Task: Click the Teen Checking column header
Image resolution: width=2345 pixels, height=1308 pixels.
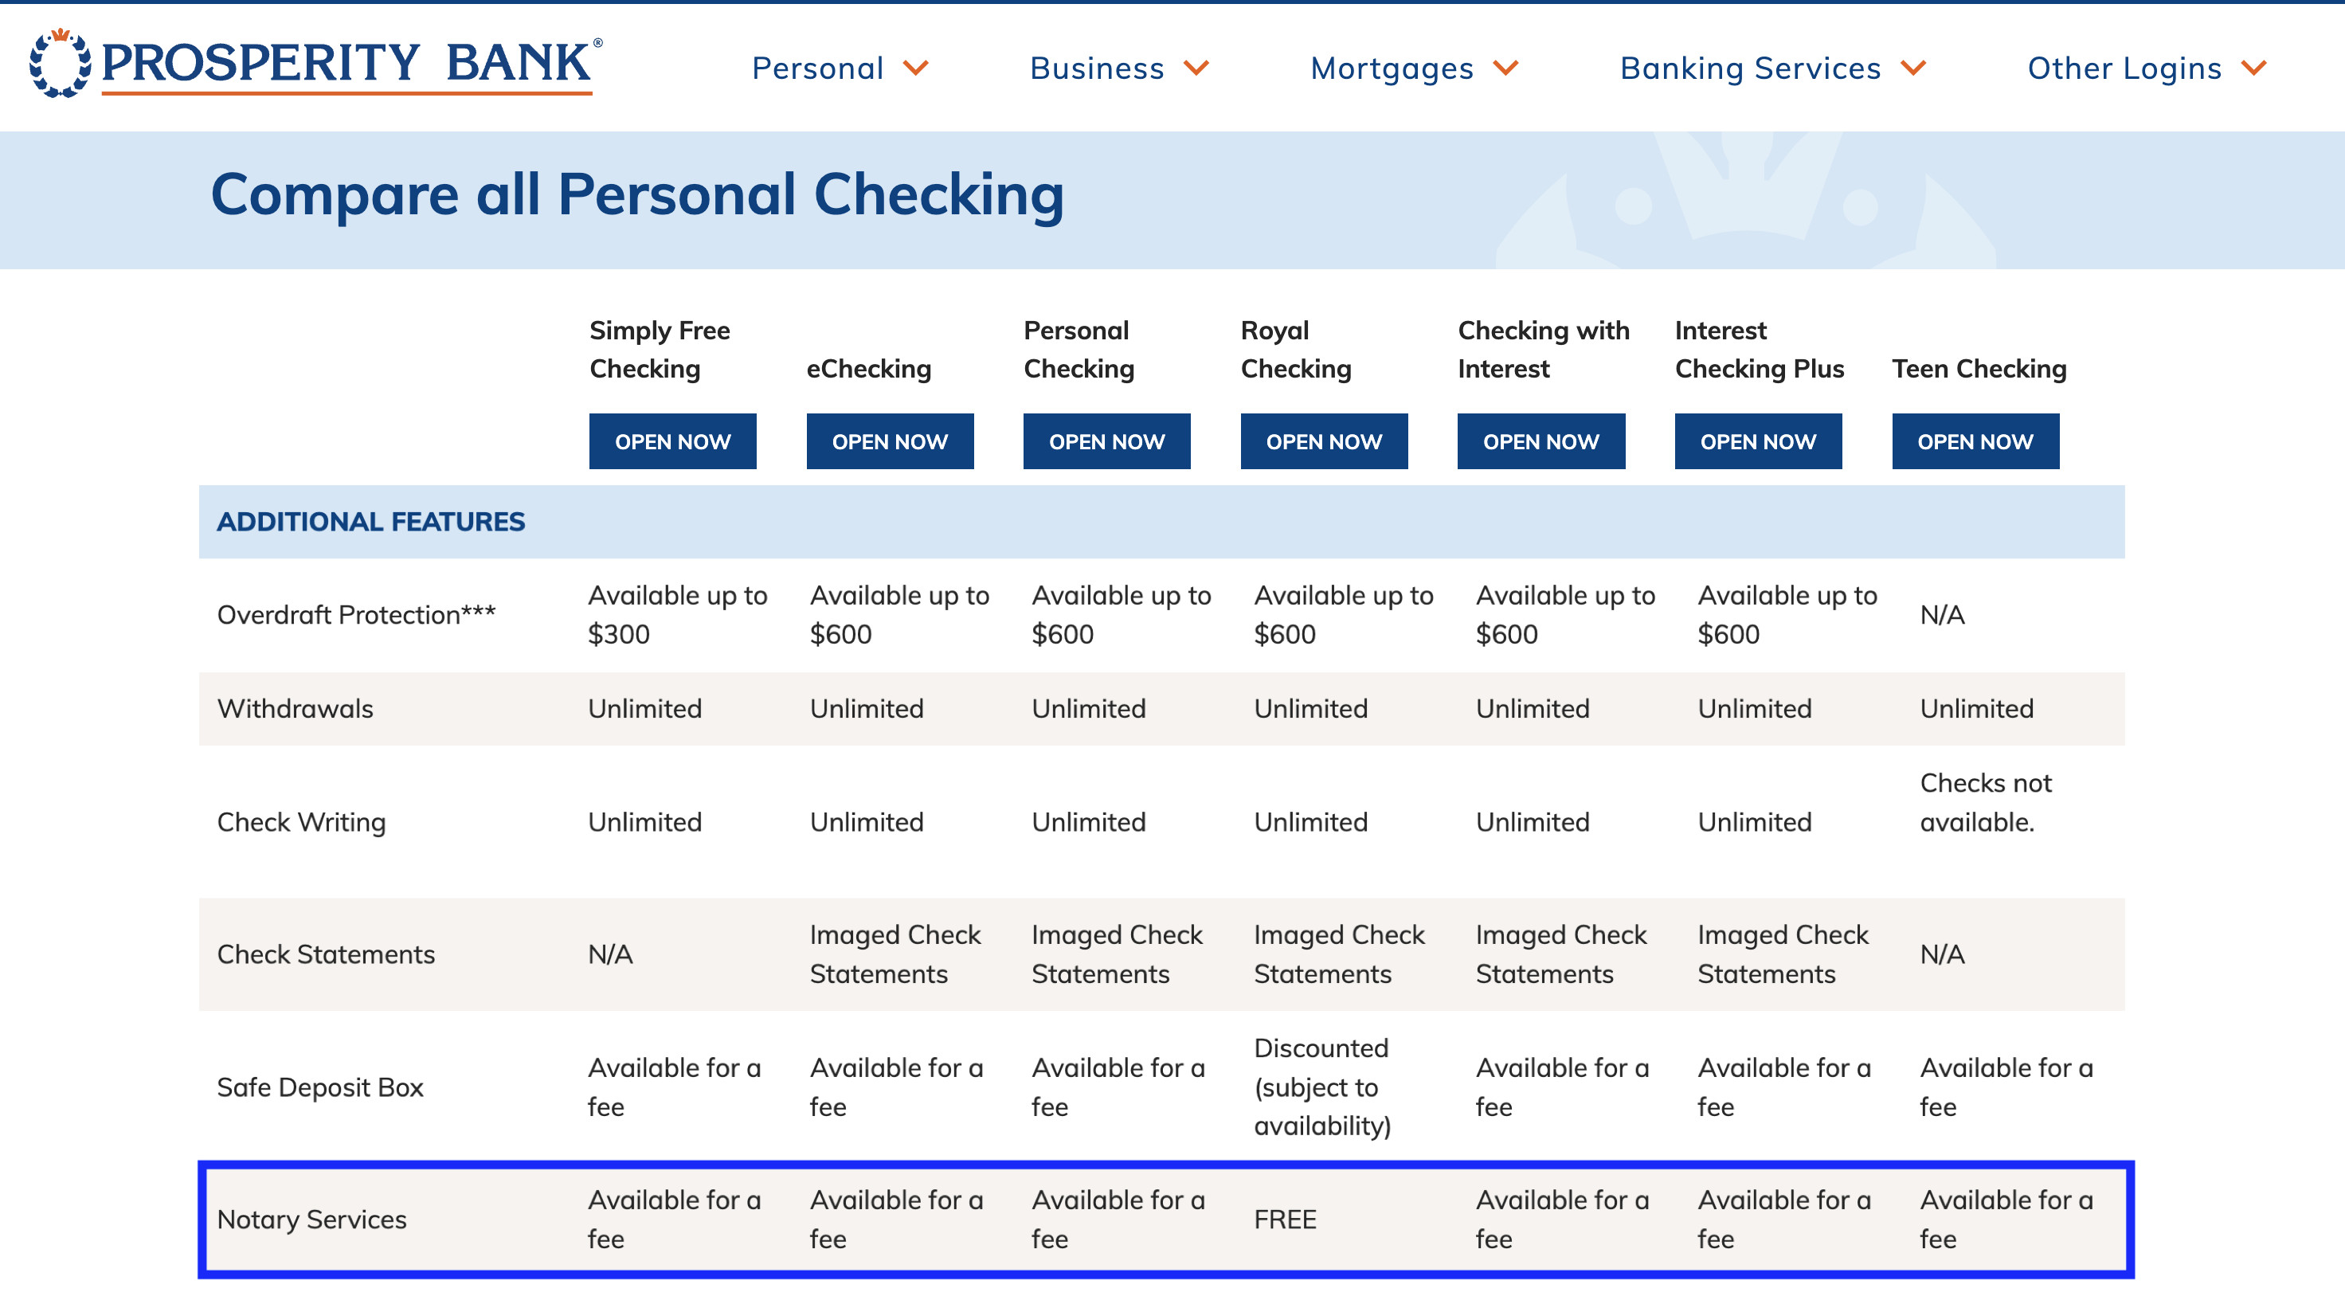Action: pos(1979,369)
